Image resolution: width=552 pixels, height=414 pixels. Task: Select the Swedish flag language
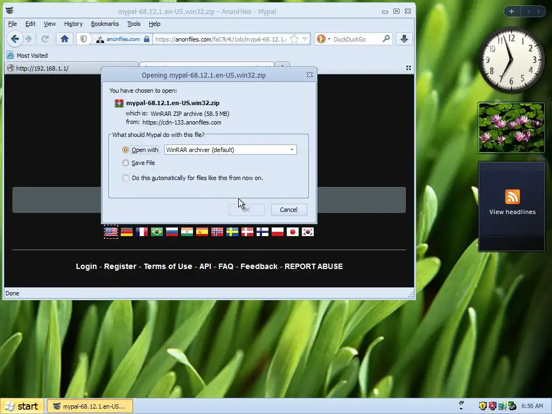tap(232, 232)
